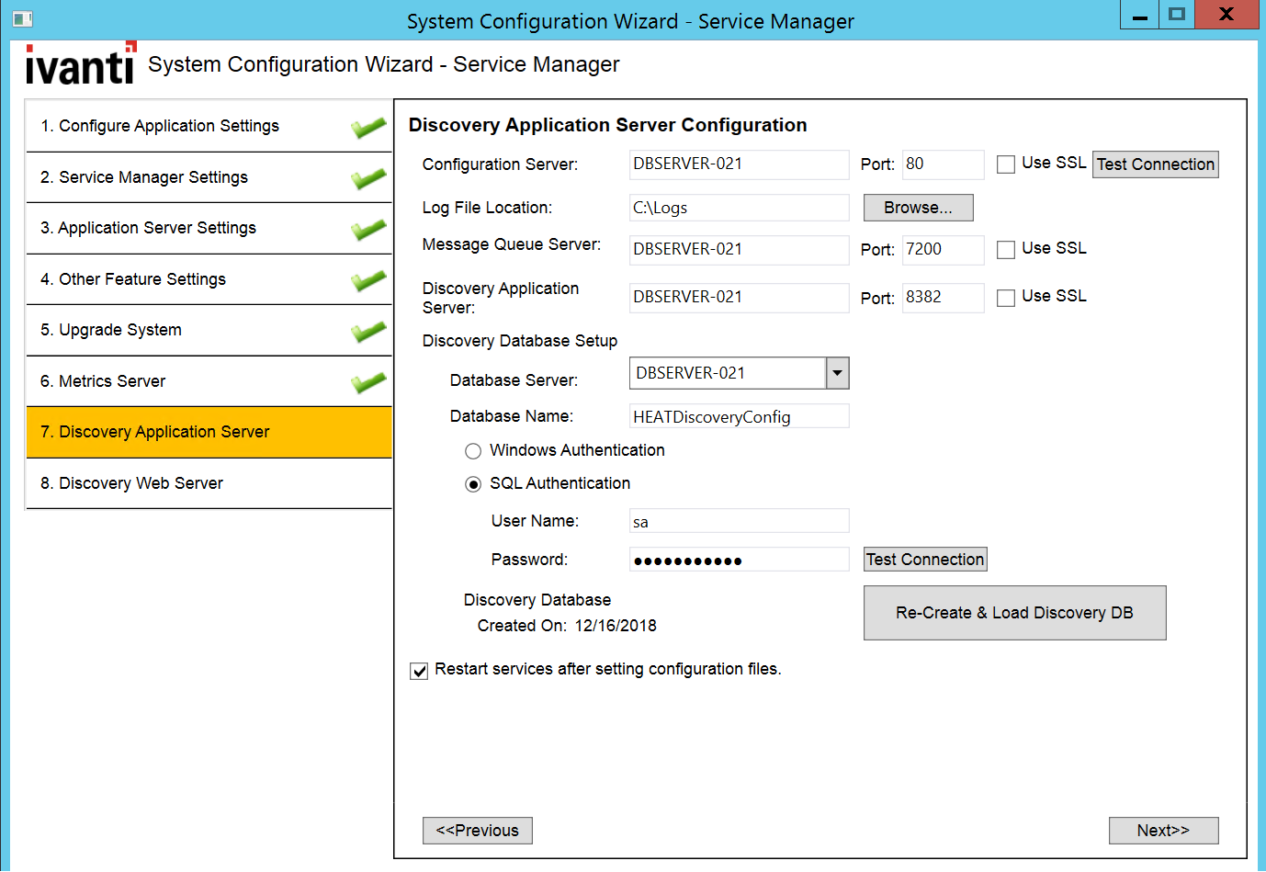1266x872 pixels.
Task: Click Test Connection next to the Configuration Server port
Action: pyautogui.click(x=1155, y=164)
